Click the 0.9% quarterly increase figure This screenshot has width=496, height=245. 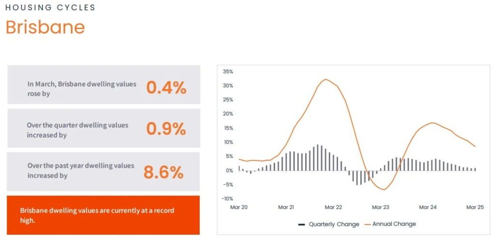click(166, 129)
